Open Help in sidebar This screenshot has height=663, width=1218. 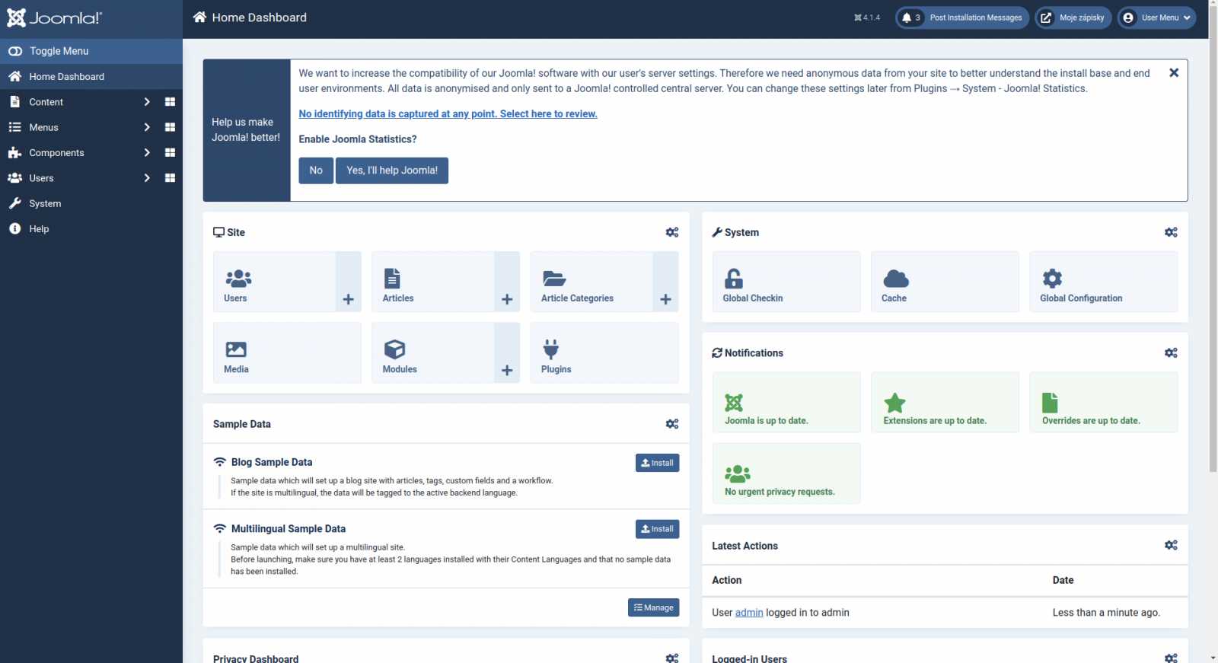coord(91,229)
